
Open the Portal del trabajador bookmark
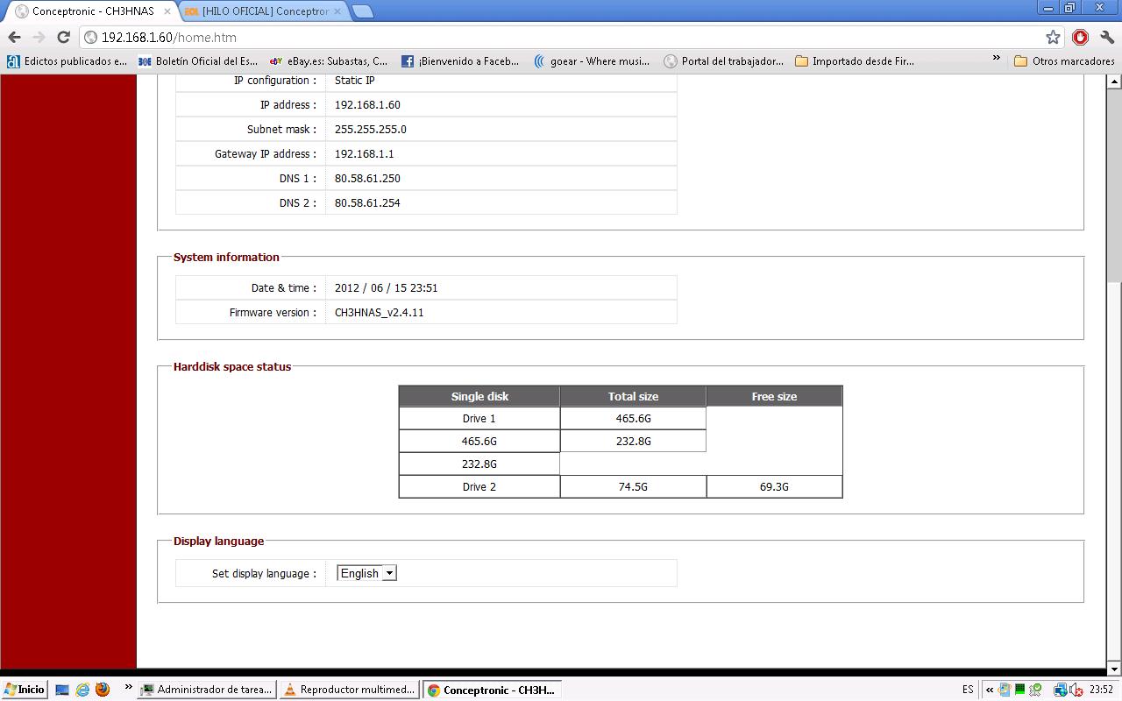724,61
